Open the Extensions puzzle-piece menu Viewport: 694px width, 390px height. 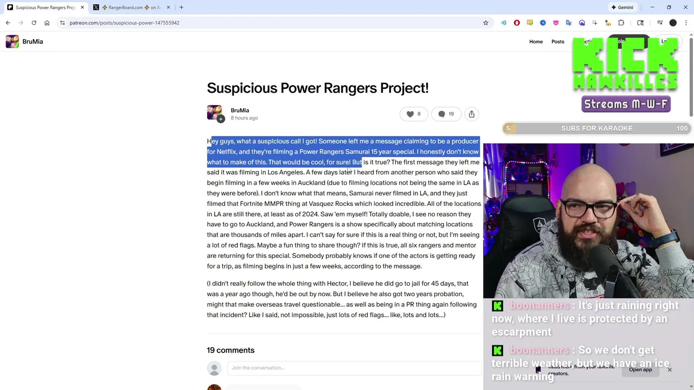pyautogui.click(x=621, y=23)
